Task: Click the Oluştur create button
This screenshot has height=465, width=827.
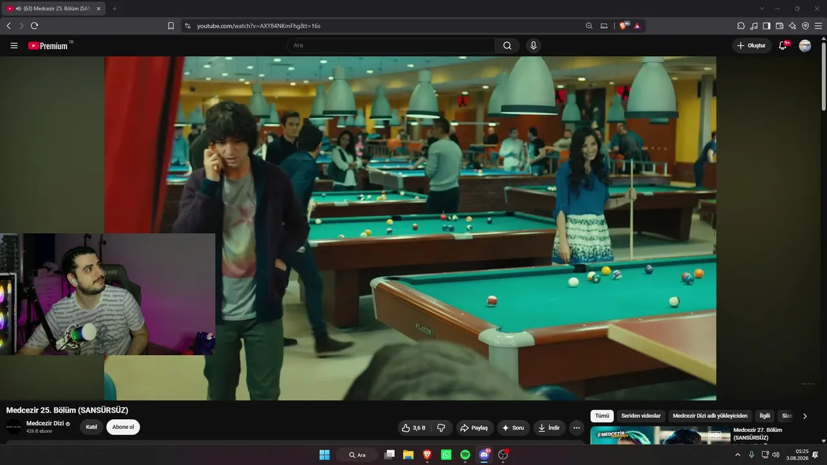Action: [x=752, y=46]
